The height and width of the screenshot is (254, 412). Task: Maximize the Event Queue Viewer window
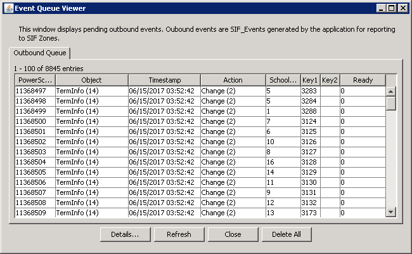[392, 8]
